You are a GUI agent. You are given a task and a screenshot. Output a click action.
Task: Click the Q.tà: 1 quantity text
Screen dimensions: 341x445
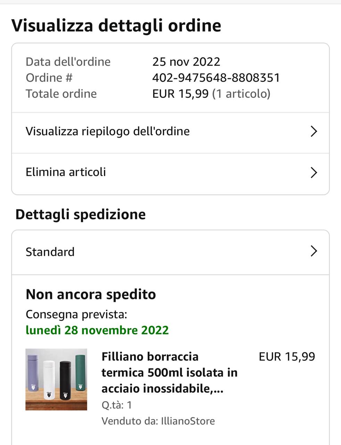point(117,405)
